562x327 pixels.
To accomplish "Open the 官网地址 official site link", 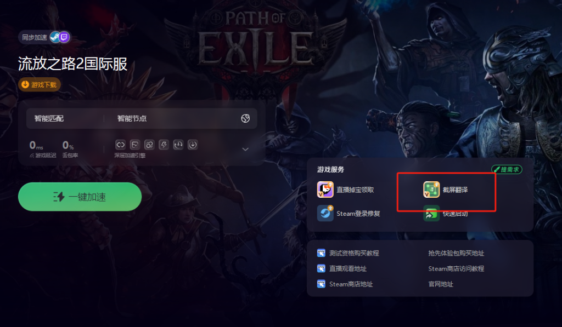I will point(441,284).
